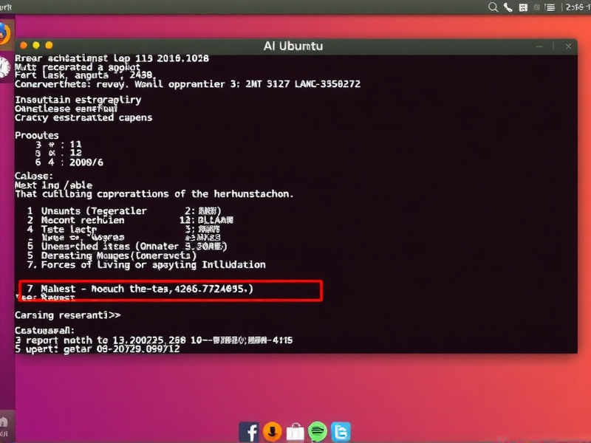
Task: Open Twitter using the blue dock icon
Action: tap(341, 431)
